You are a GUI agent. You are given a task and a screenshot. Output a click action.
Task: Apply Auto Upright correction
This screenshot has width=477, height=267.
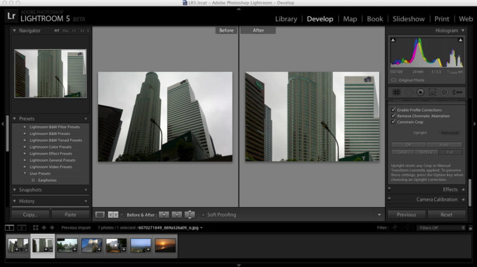(x=444, y=145)
